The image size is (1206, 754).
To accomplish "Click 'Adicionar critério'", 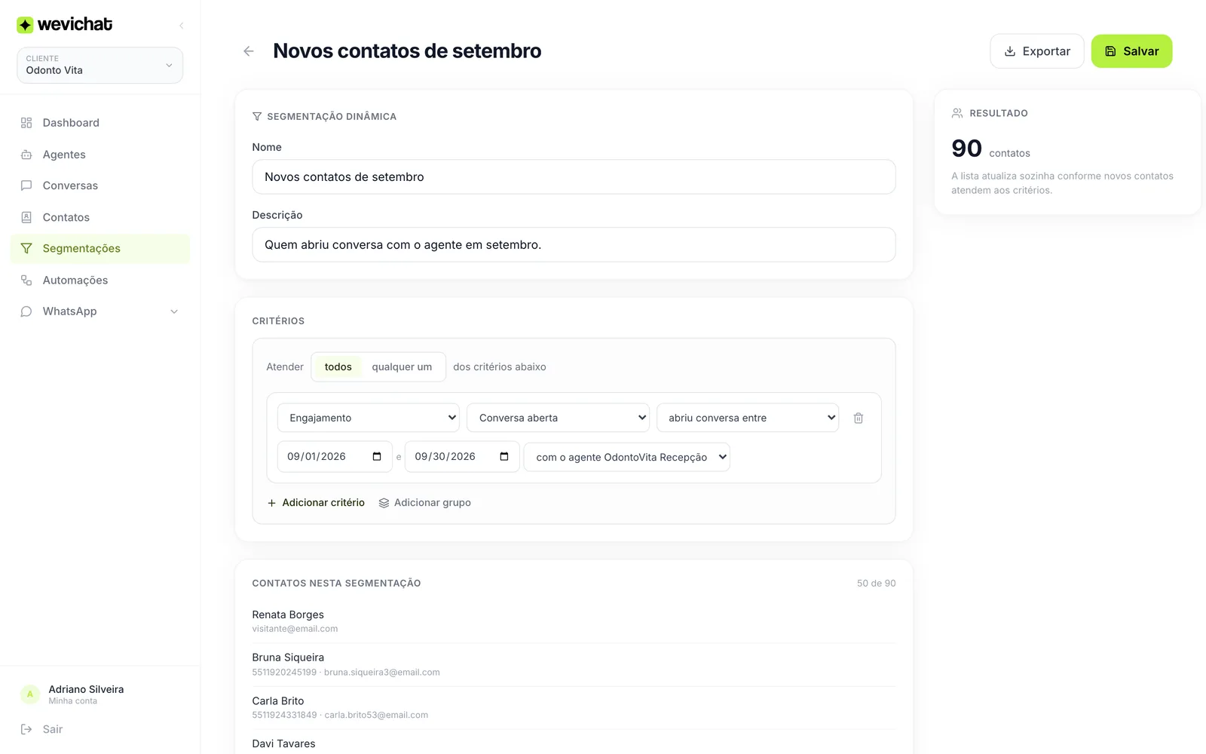I will [x=316, y=503].
